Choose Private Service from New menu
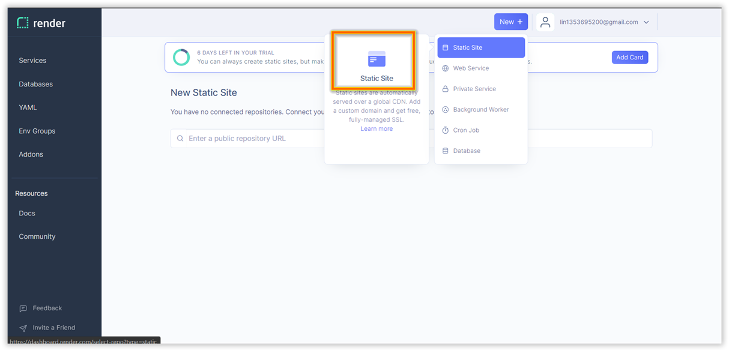729x351 pixels. (x=481, y=89)
